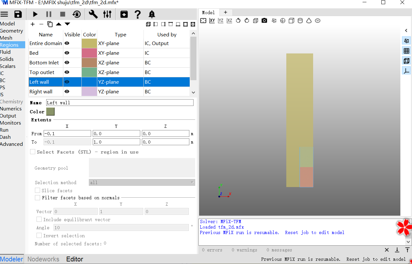The image size is (412, 264).
Task: Open the Help question mark icon
Action: click(x=138, y=14)
